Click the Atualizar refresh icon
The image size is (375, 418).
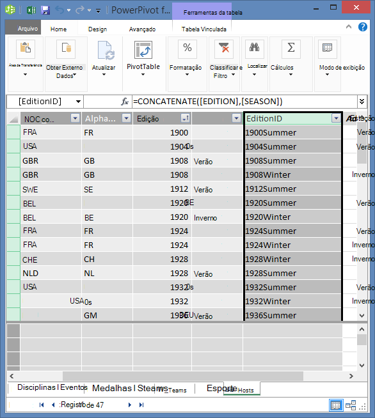(106, 50)
